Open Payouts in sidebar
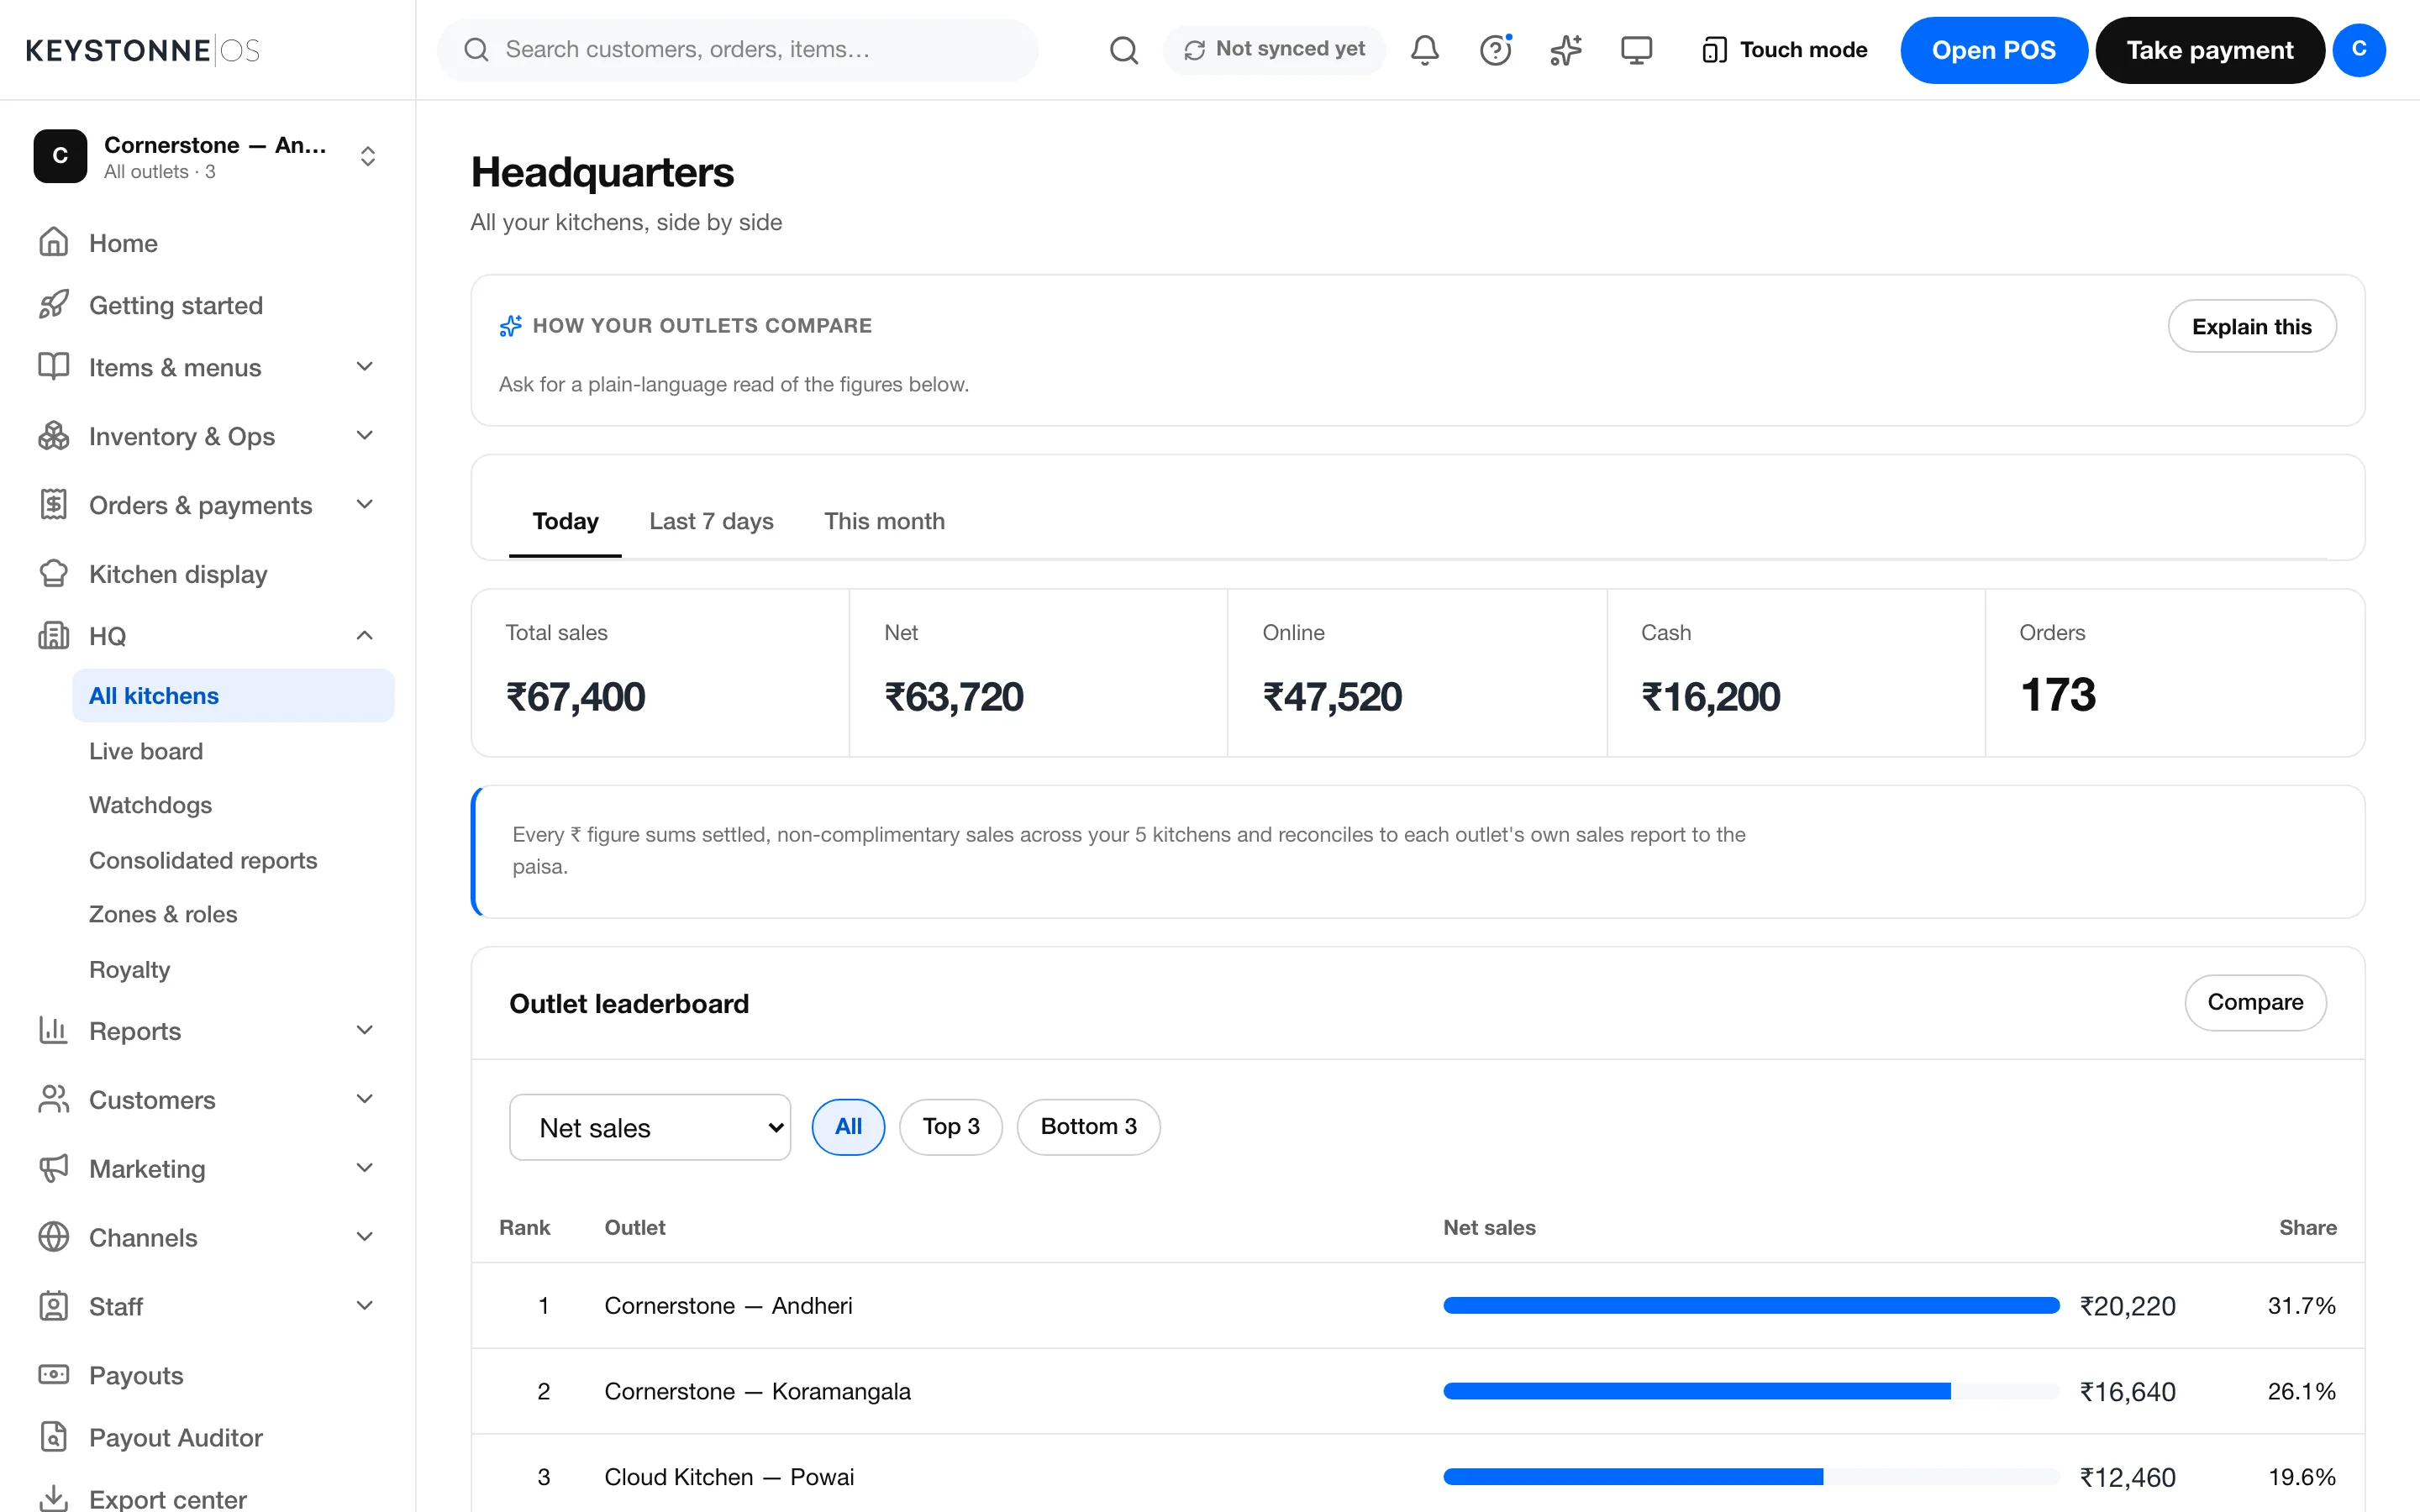This screenshot has width=2420, height=1512. (208, 1375)
